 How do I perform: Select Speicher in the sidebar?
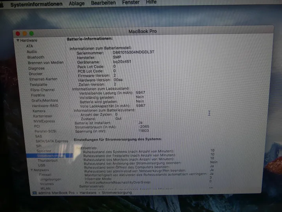pyautogui.click(x=44, y=151)
